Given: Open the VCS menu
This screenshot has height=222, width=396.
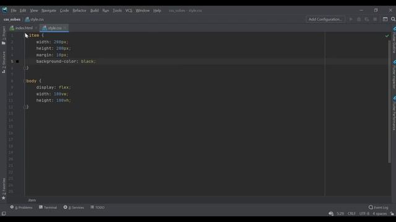Looking at the screenshot, I should [x=129, y=10].
